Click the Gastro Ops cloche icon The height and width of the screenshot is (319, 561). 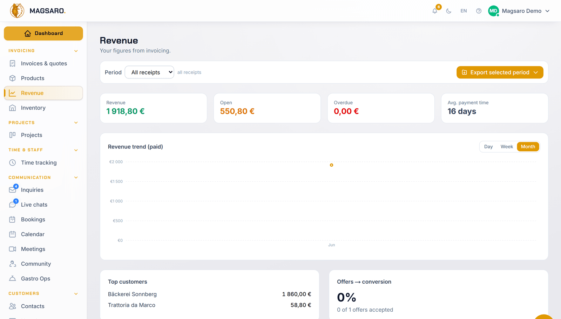point(13,278)
